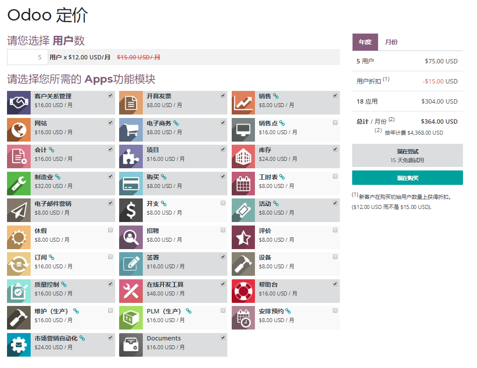Click the 工时表 calendar grid icon
The width and height of the screenshot is (477, 368).
(x=243, y=184)
